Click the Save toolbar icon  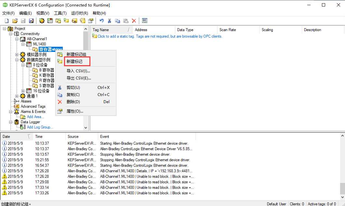(x=23, y=21)
